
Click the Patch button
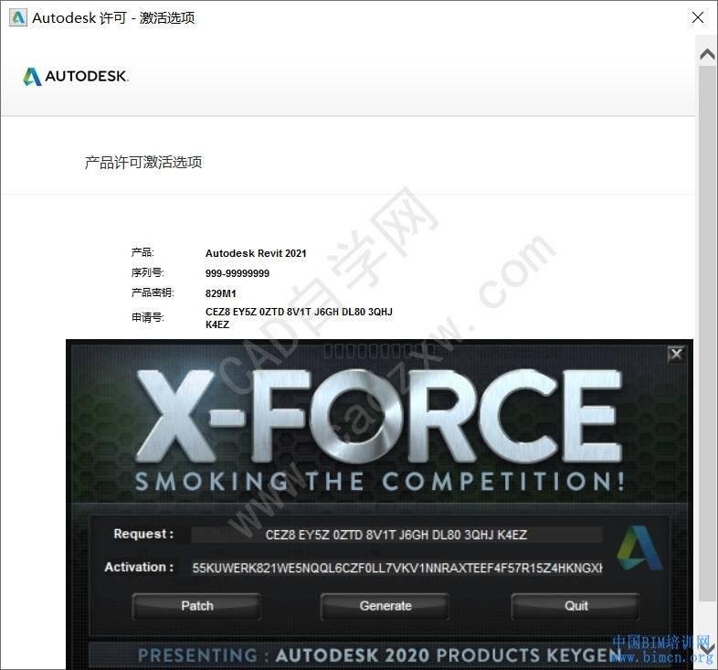pyautogui.click(x=197, y=606)
